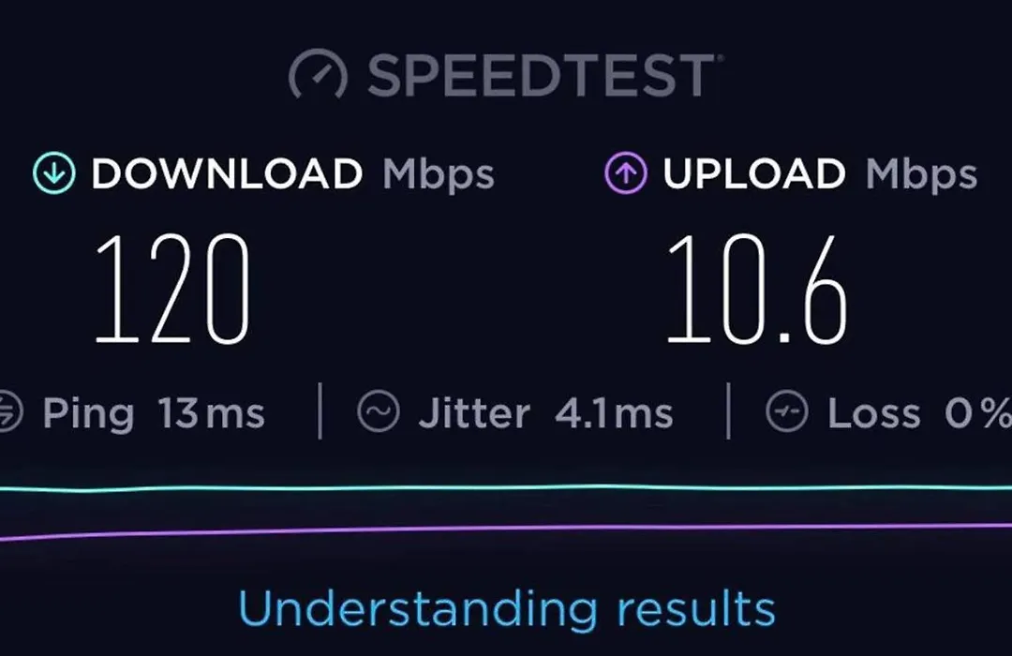The image size is (1012, 656).
Task: Click the Jitter wave icon
Action: [379, 411]
